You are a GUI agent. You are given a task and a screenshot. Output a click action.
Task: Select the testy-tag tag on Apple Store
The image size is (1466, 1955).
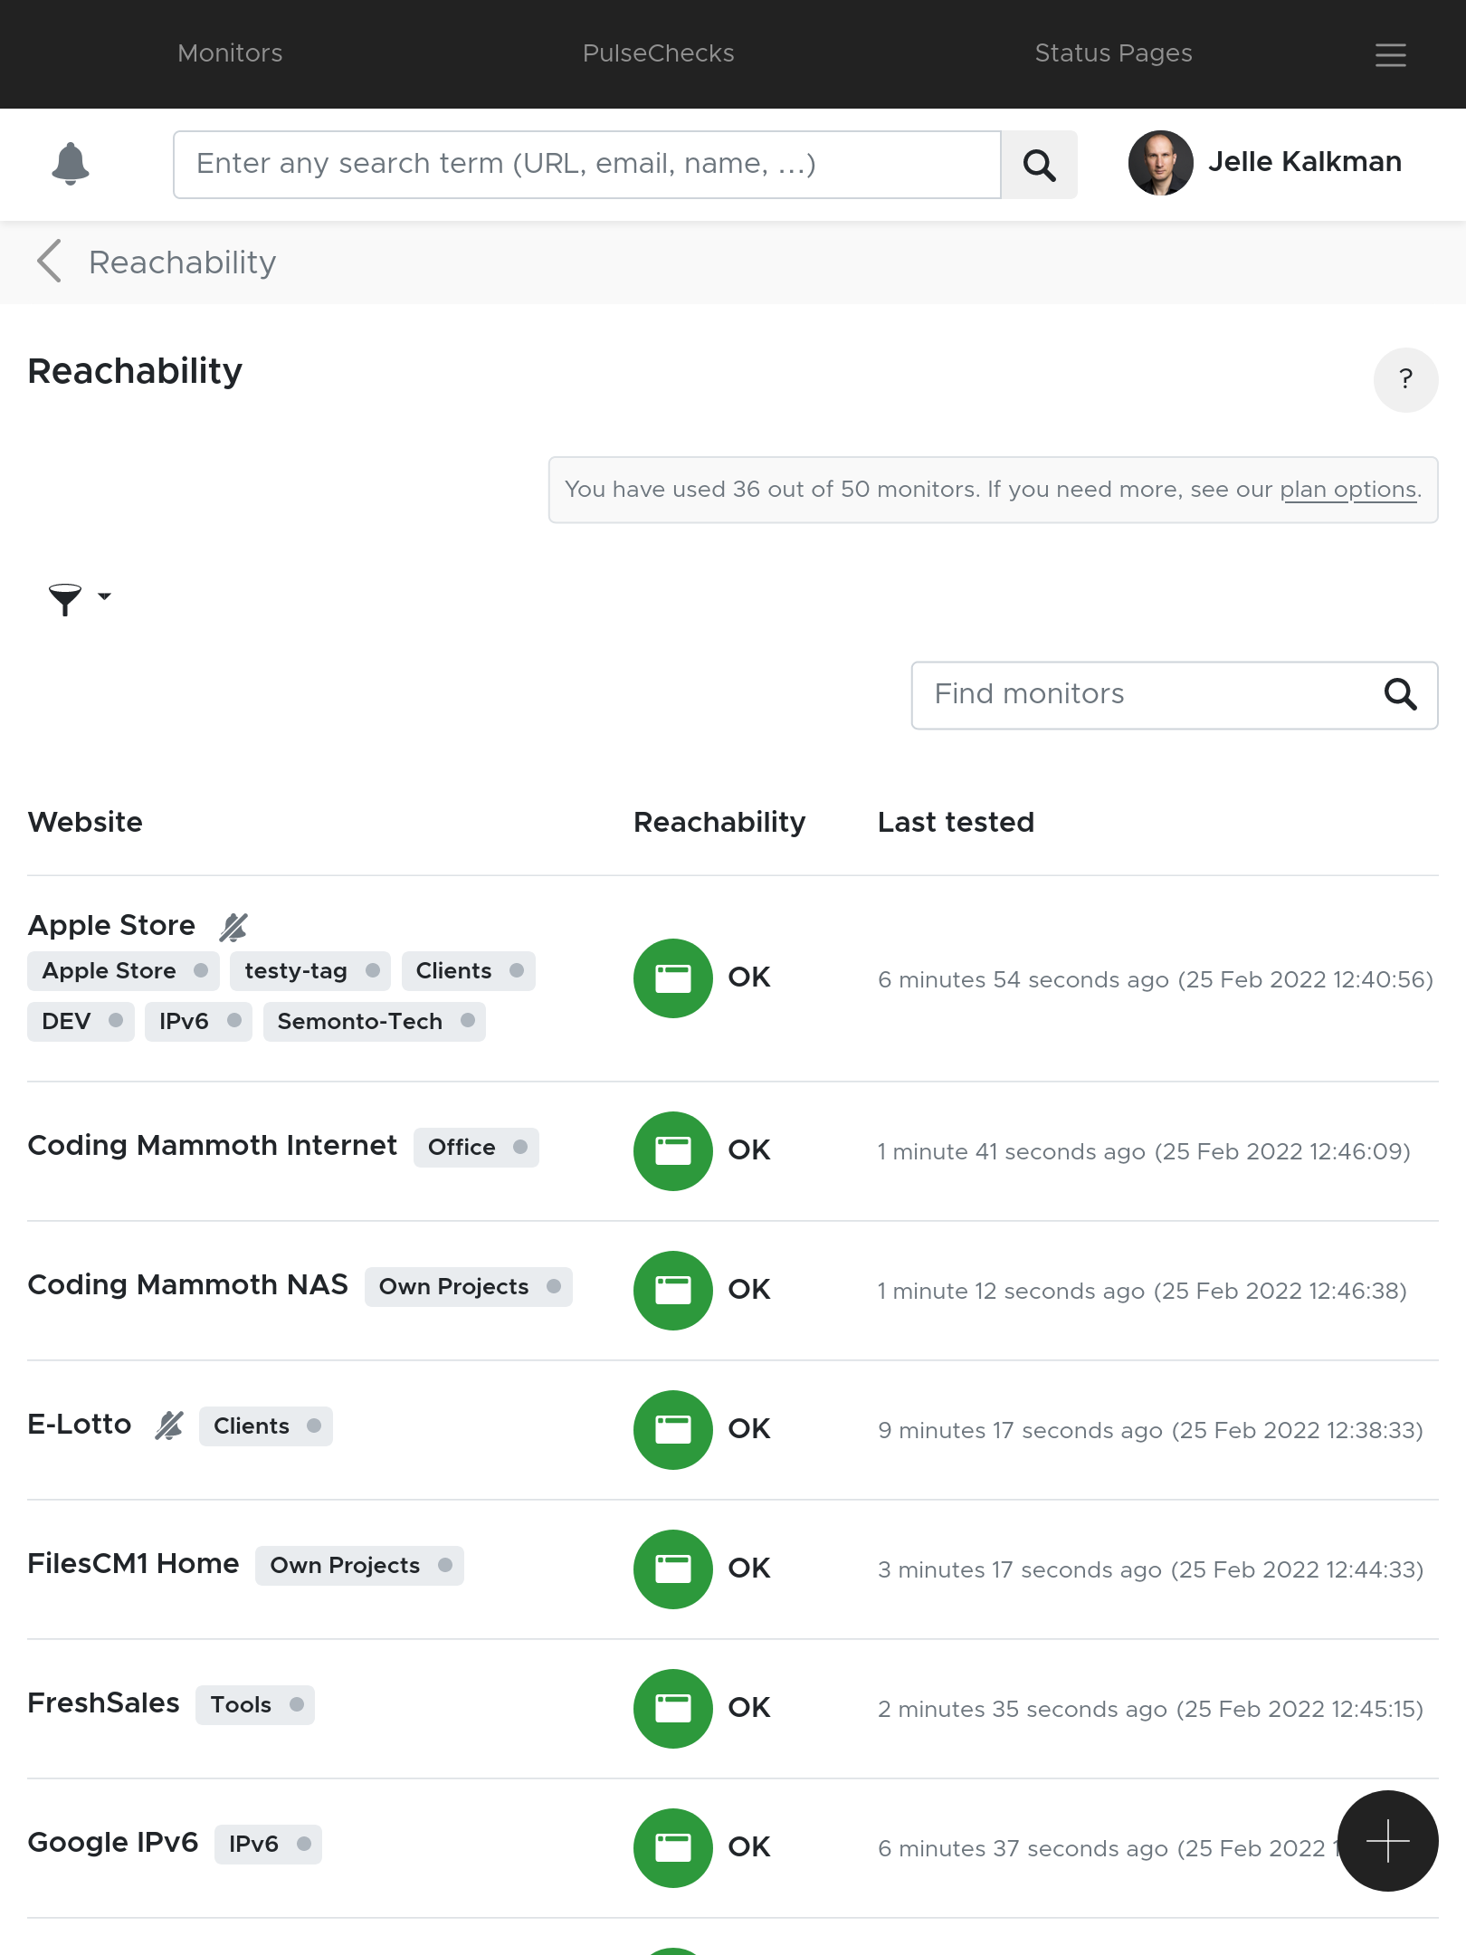click(x=296, y=971)
